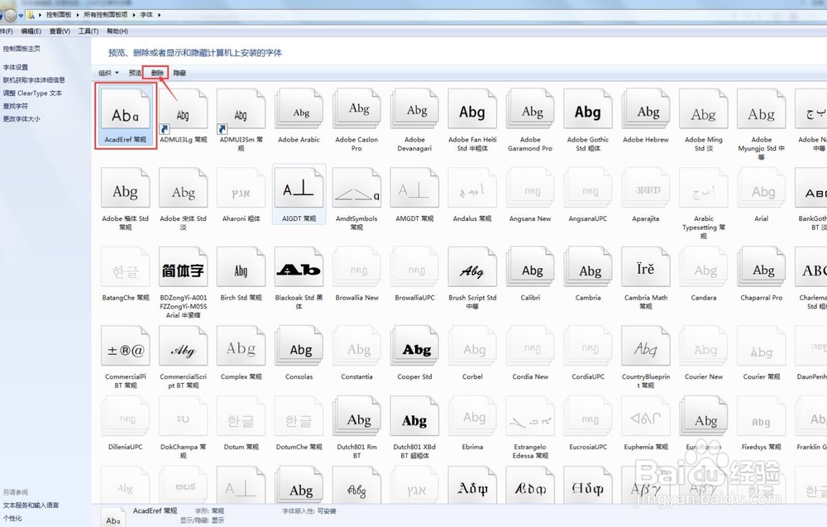Open the AIGDT 常规 font preview

[299, 188]
